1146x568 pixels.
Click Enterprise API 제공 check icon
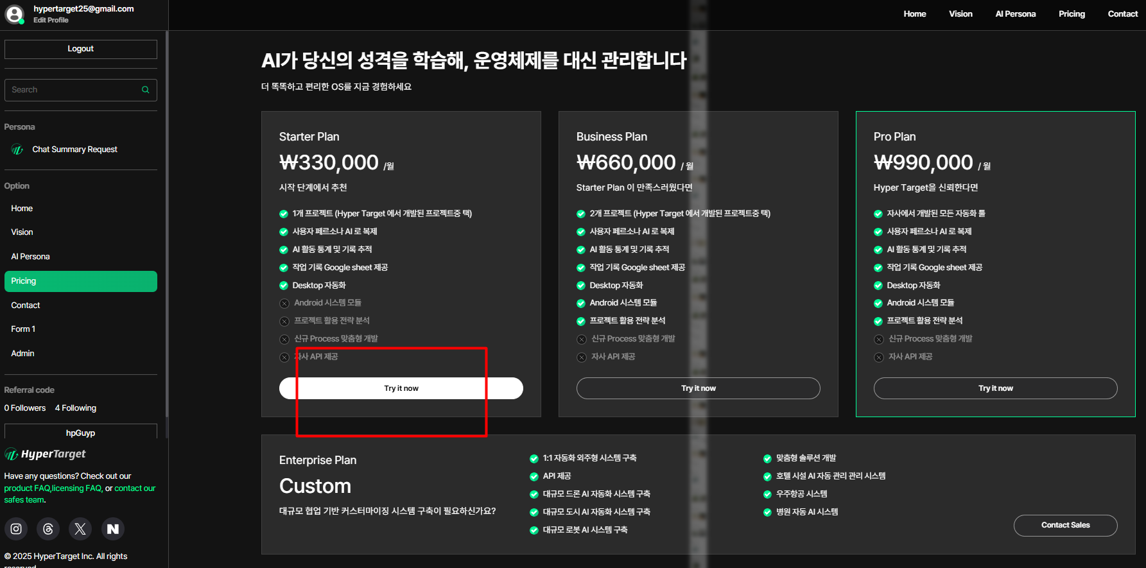click(534, 477)
